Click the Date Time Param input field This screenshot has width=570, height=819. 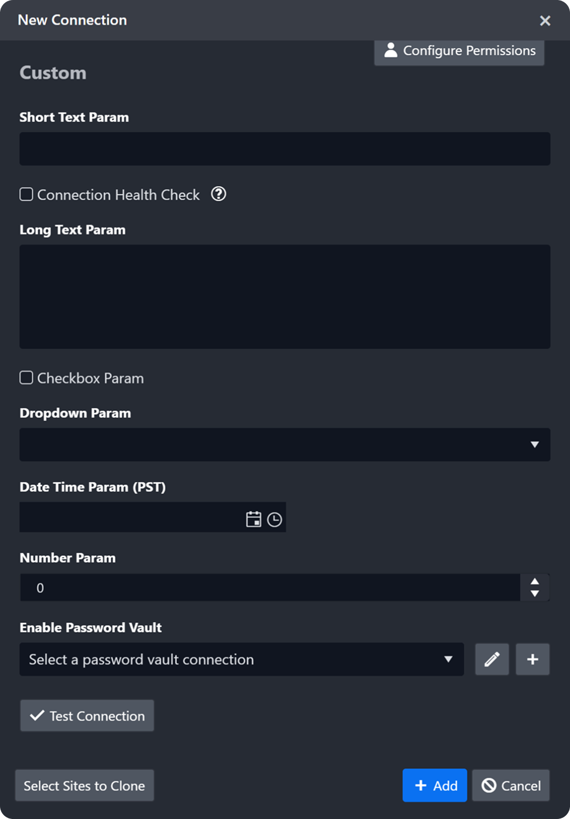[x=131, y=517]
